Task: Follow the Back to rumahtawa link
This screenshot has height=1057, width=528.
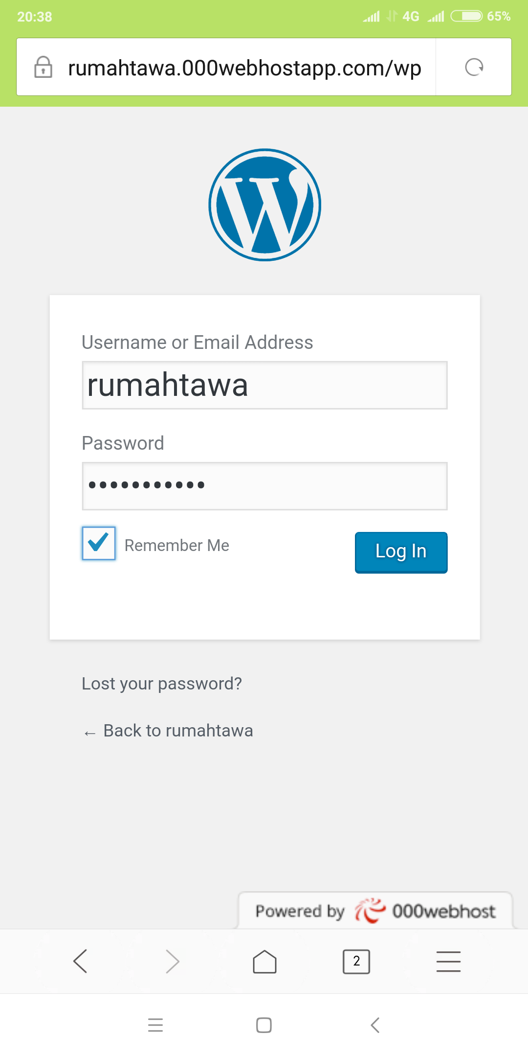Action: click(x=178, y=731)
